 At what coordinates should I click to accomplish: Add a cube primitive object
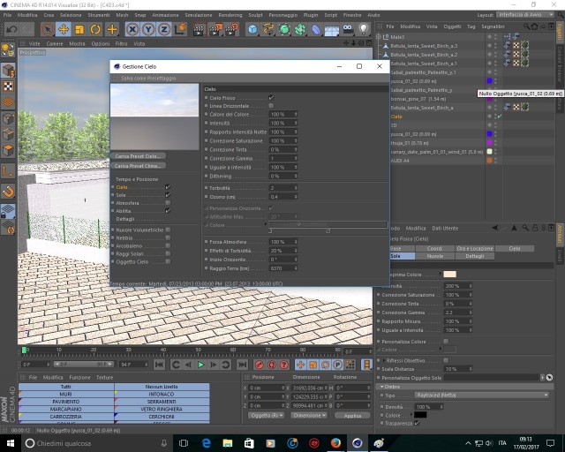[x=252, y=29]
